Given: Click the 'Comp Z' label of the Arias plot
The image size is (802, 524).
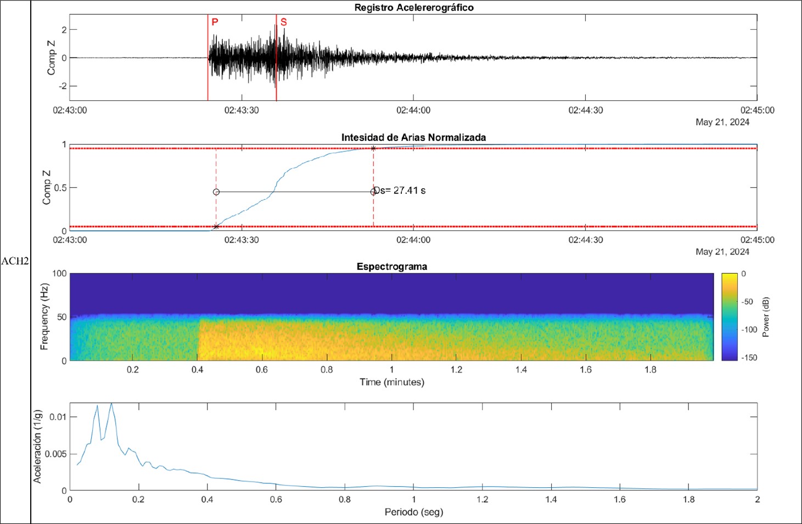Looking at the screenshot, I should [x=47, y=188].
